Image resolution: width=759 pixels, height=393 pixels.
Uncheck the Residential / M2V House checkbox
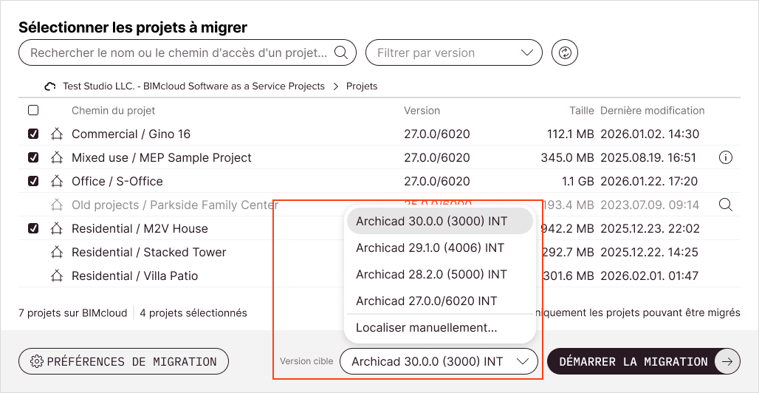click(x=33, y=229)
